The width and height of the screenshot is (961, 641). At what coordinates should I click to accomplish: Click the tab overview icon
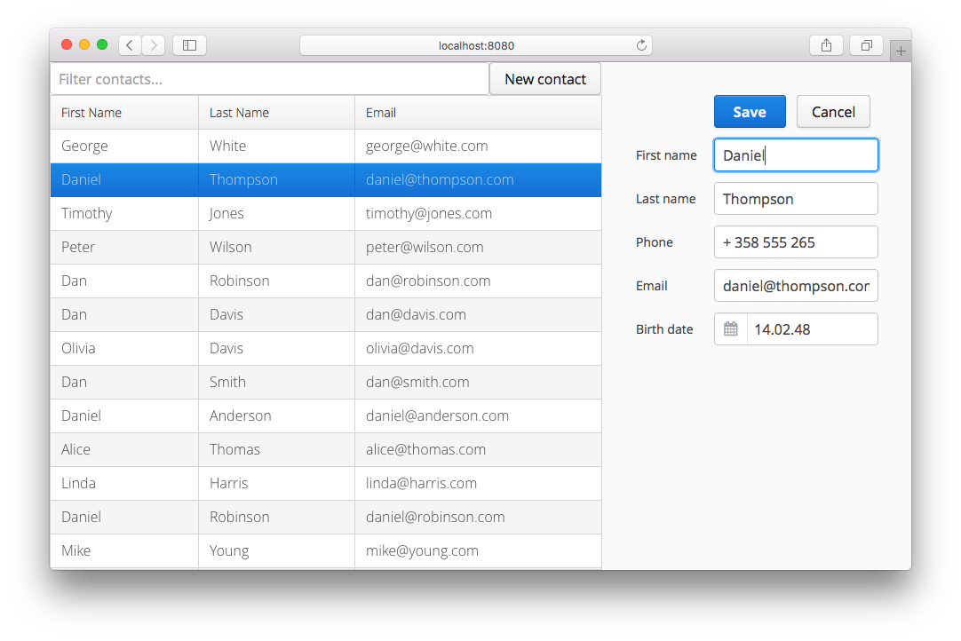866,44
